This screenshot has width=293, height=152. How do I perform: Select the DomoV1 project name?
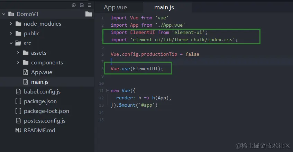27,14
